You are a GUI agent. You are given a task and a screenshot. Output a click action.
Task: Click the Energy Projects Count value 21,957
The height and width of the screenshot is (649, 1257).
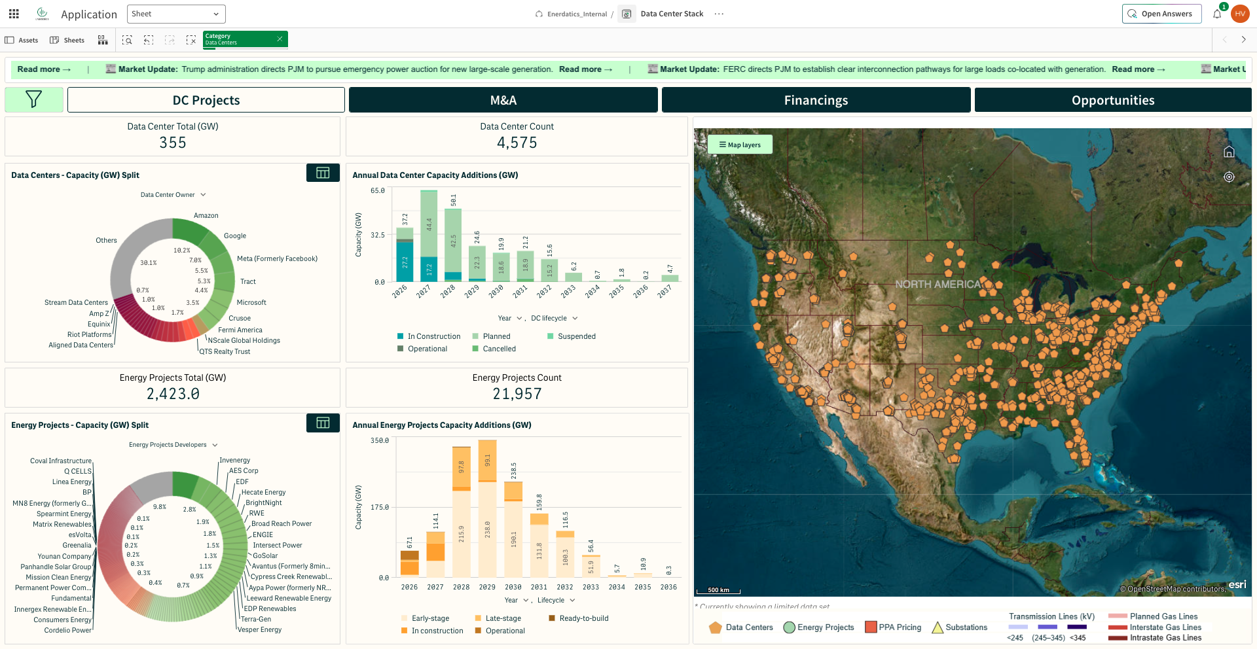[517, 394]
